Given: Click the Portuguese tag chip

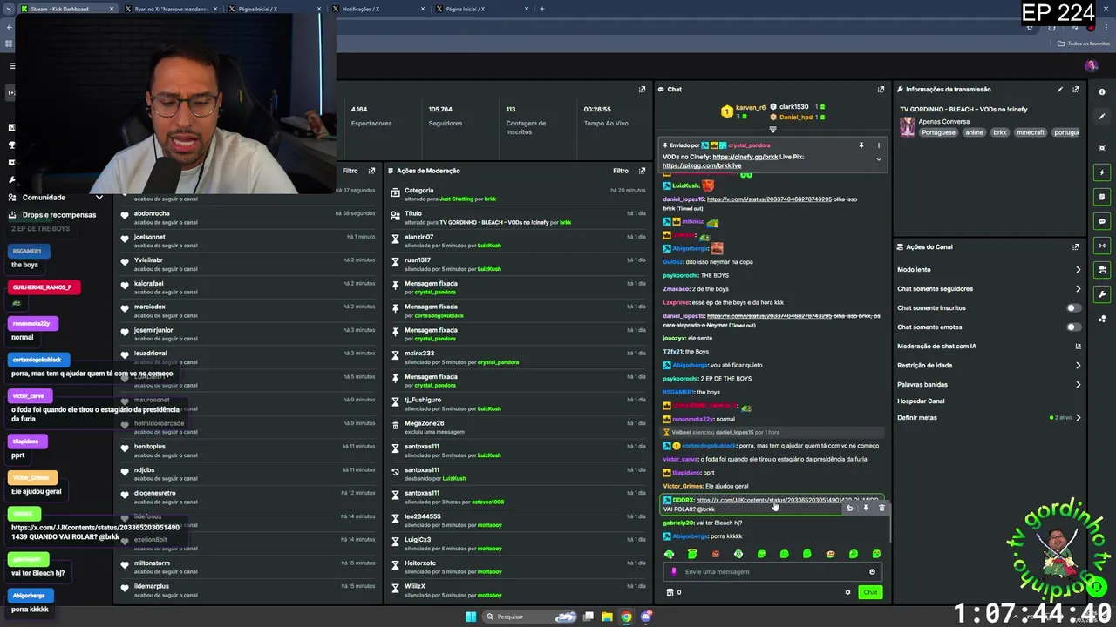Looking at the screenshot, I should [x=938, y=132].
